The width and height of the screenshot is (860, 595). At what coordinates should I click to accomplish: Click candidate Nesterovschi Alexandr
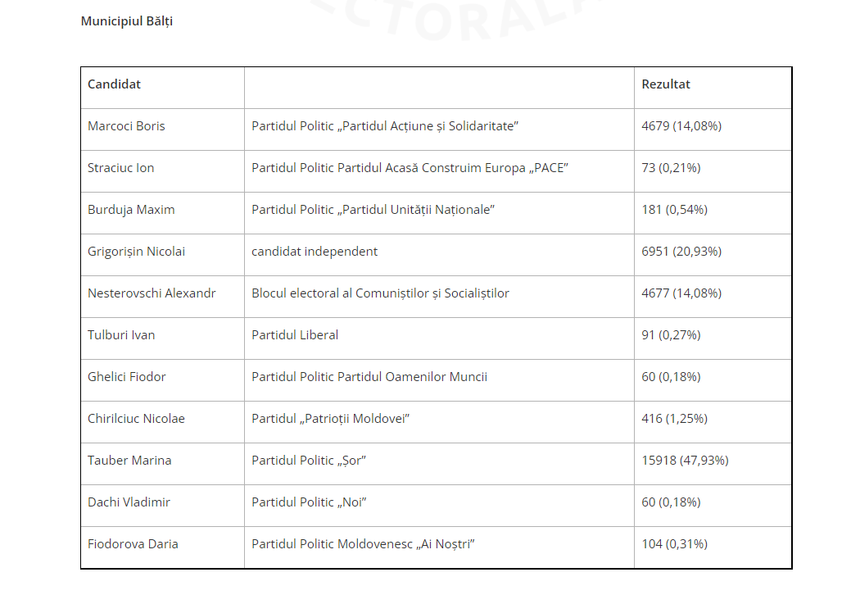[152, 293]
